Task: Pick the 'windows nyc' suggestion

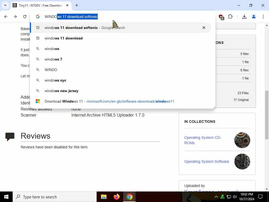Action: 121,80
